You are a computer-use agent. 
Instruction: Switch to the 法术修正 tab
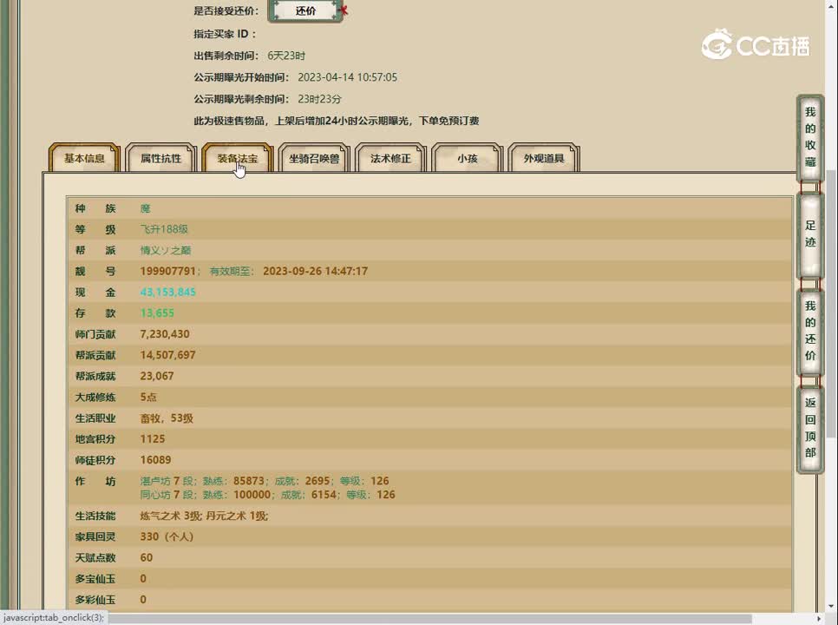pos(390,159)
